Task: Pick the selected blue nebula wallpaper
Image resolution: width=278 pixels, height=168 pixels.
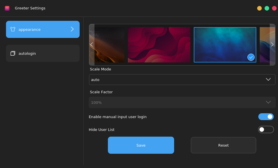Action: coord(225,43)
